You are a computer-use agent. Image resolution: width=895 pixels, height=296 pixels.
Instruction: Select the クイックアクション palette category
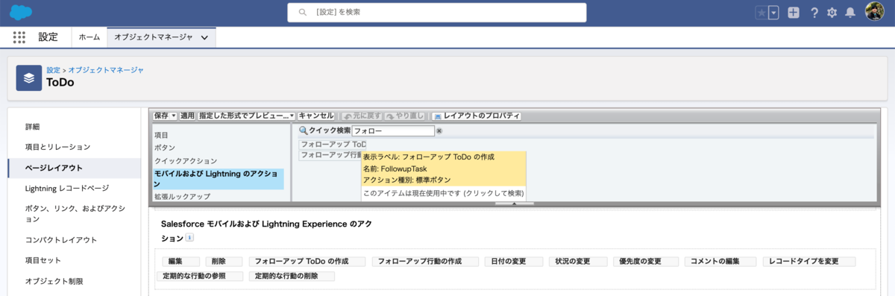pos(186,160)
